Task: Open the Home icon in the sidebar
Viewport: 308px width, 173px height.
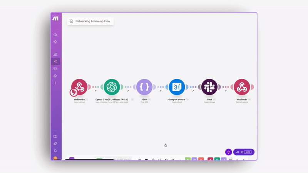Action: tap(55, 35)
